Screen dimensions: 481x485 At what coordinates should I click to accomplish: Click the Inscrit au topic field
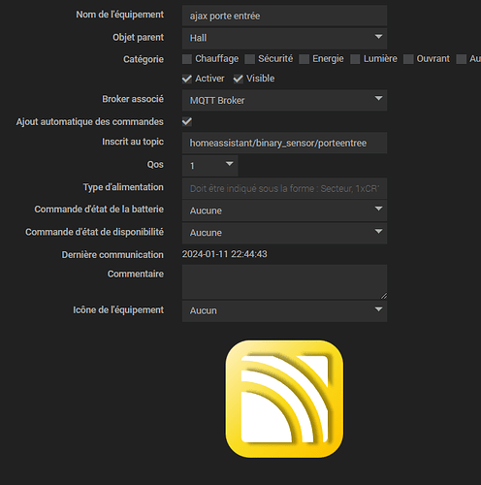[x=284, y=143]
